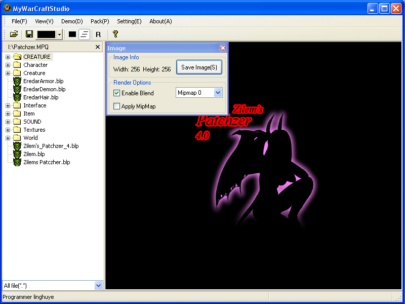This screenshot has height=304, width=405.
Task: Select EredarDemon.blp file name
Action: (45, 89)
